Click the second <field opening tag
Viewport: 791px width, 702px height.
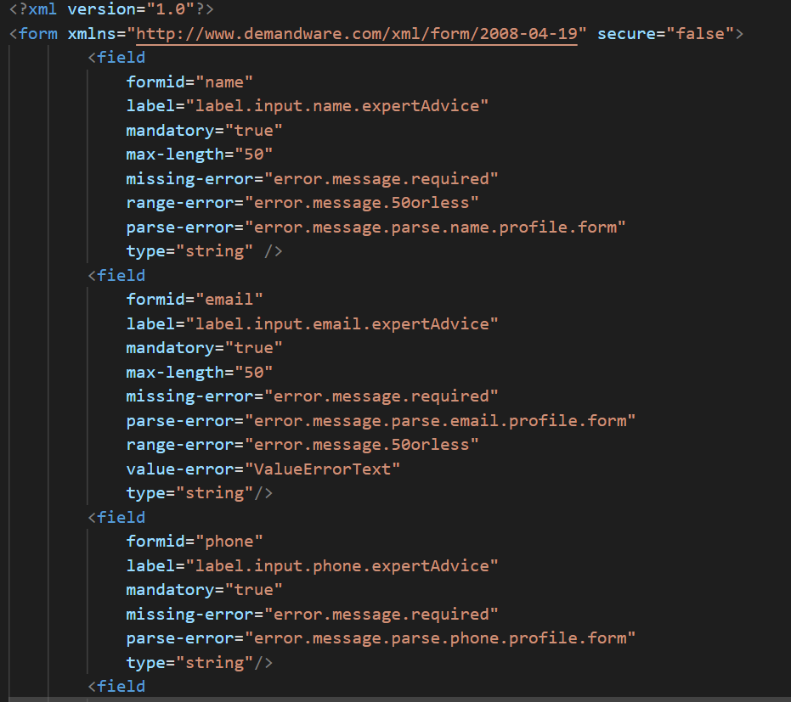(116, 275)
